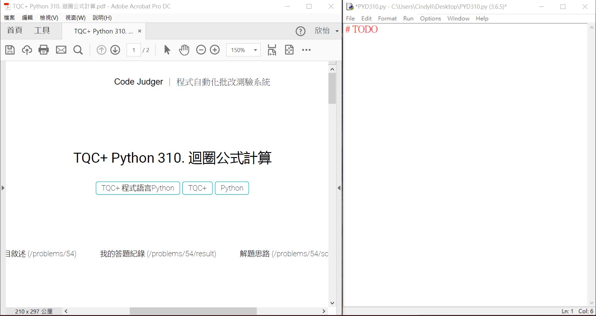This screenshot has width=596, height=316.
Task: Collapse the right tools pane arrow
Action: 339,188
